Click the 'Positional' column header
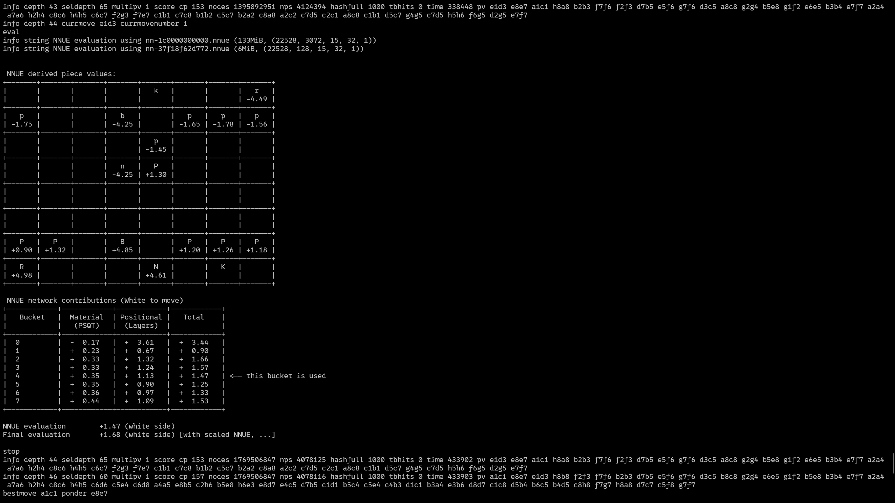 [141, 317]
